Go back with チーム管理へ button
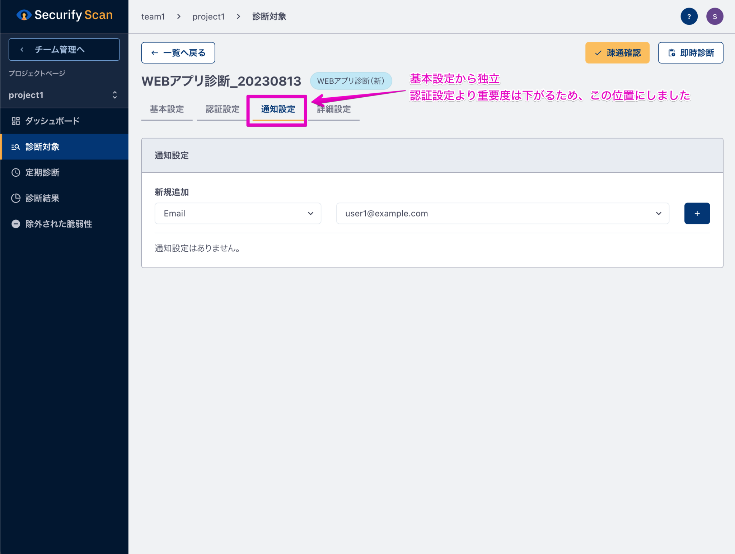Viewport: 735px width, 554px height. 64,49
